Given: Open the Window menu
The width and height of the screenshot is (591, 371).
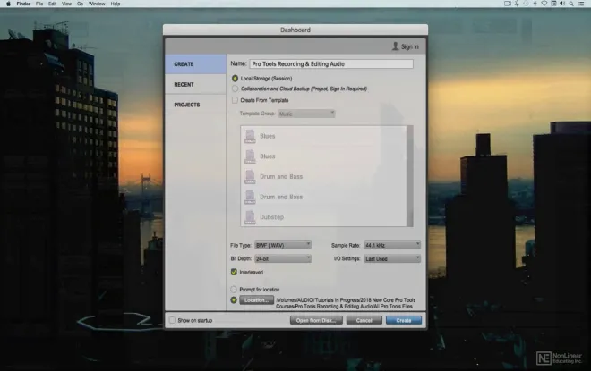Looking at the screenshot, I should coord(97,4).
